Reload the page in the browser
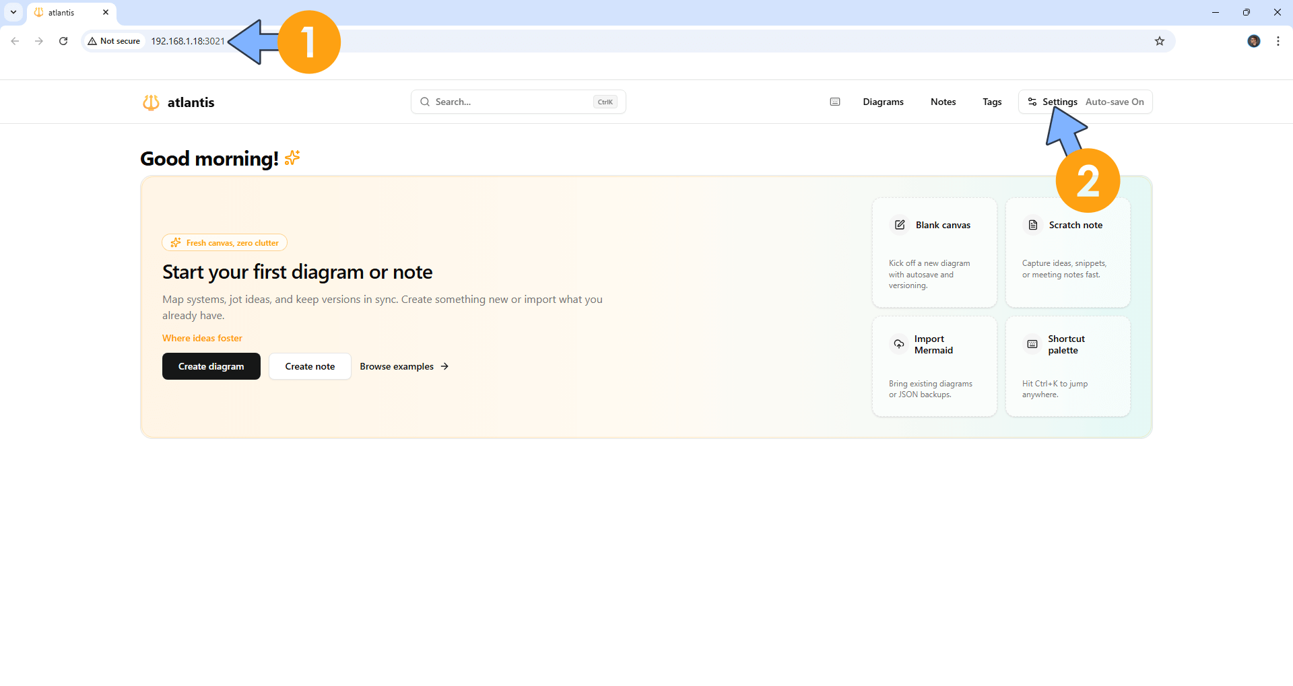This screenshot has width=1293, height=686. 63,41
